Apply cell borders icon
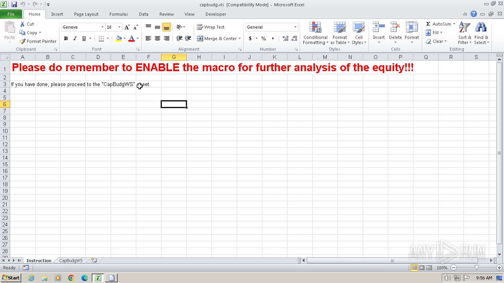 tap(101, 39)
